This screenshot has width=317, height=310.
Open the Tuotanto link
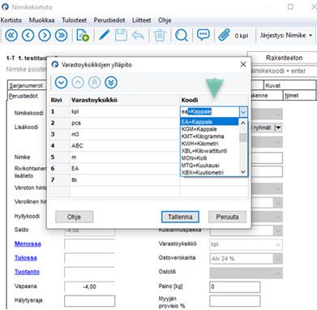pos(27,272)
